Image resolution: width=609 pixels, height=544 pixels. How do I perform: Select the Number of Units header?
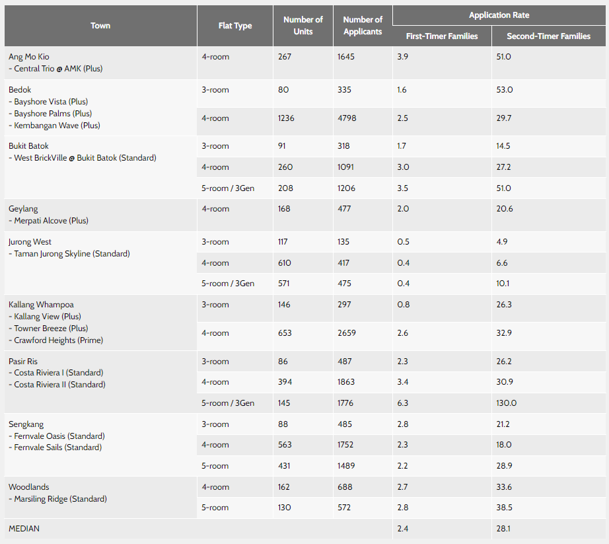[x=303, y=26]
